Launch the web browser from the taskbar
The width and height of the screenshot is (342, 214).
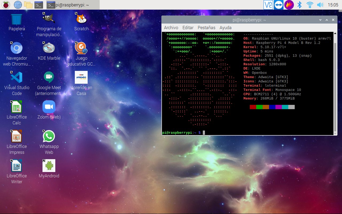pos(18,5)
